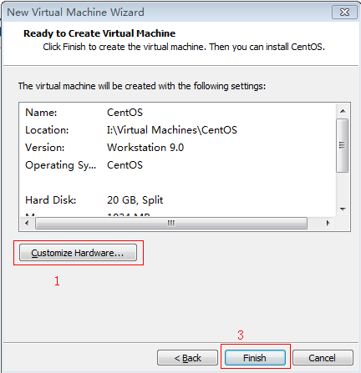The image size is (361, 373).
Task: Click the settings list scroll up arrow
Action: (343, 111)
